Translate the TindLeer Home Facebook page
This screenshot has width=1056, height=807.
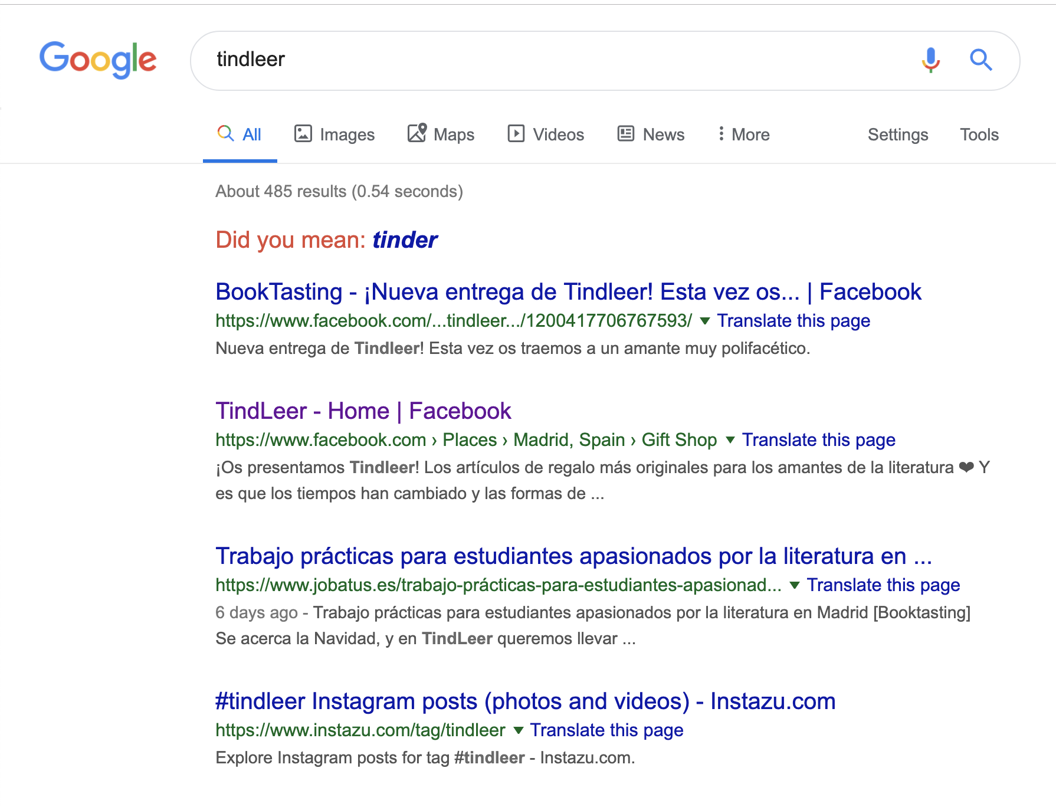818,440
